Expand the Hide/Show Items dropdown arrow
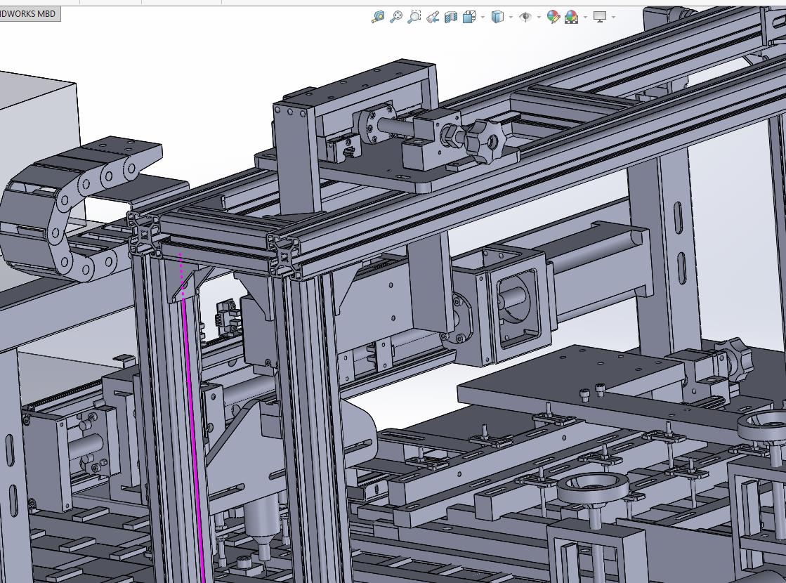This screenshot has height=583, width=786. point(539,17)
